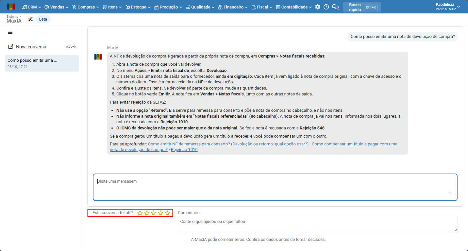The height and width of the screenshot is (251, 468).
Task: Click the Busca rápida button
Action: 362,7
